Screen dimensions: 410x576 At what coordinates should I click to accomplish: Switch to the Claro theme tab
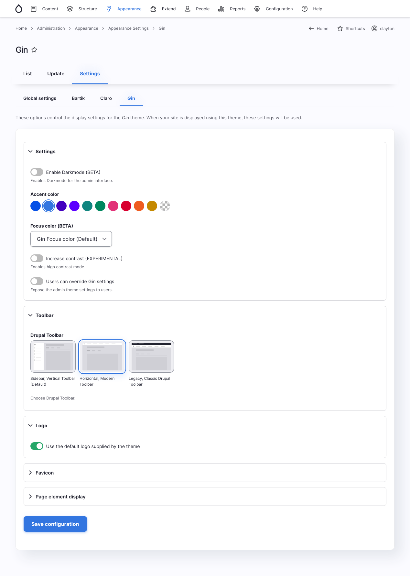pos(106,98)
